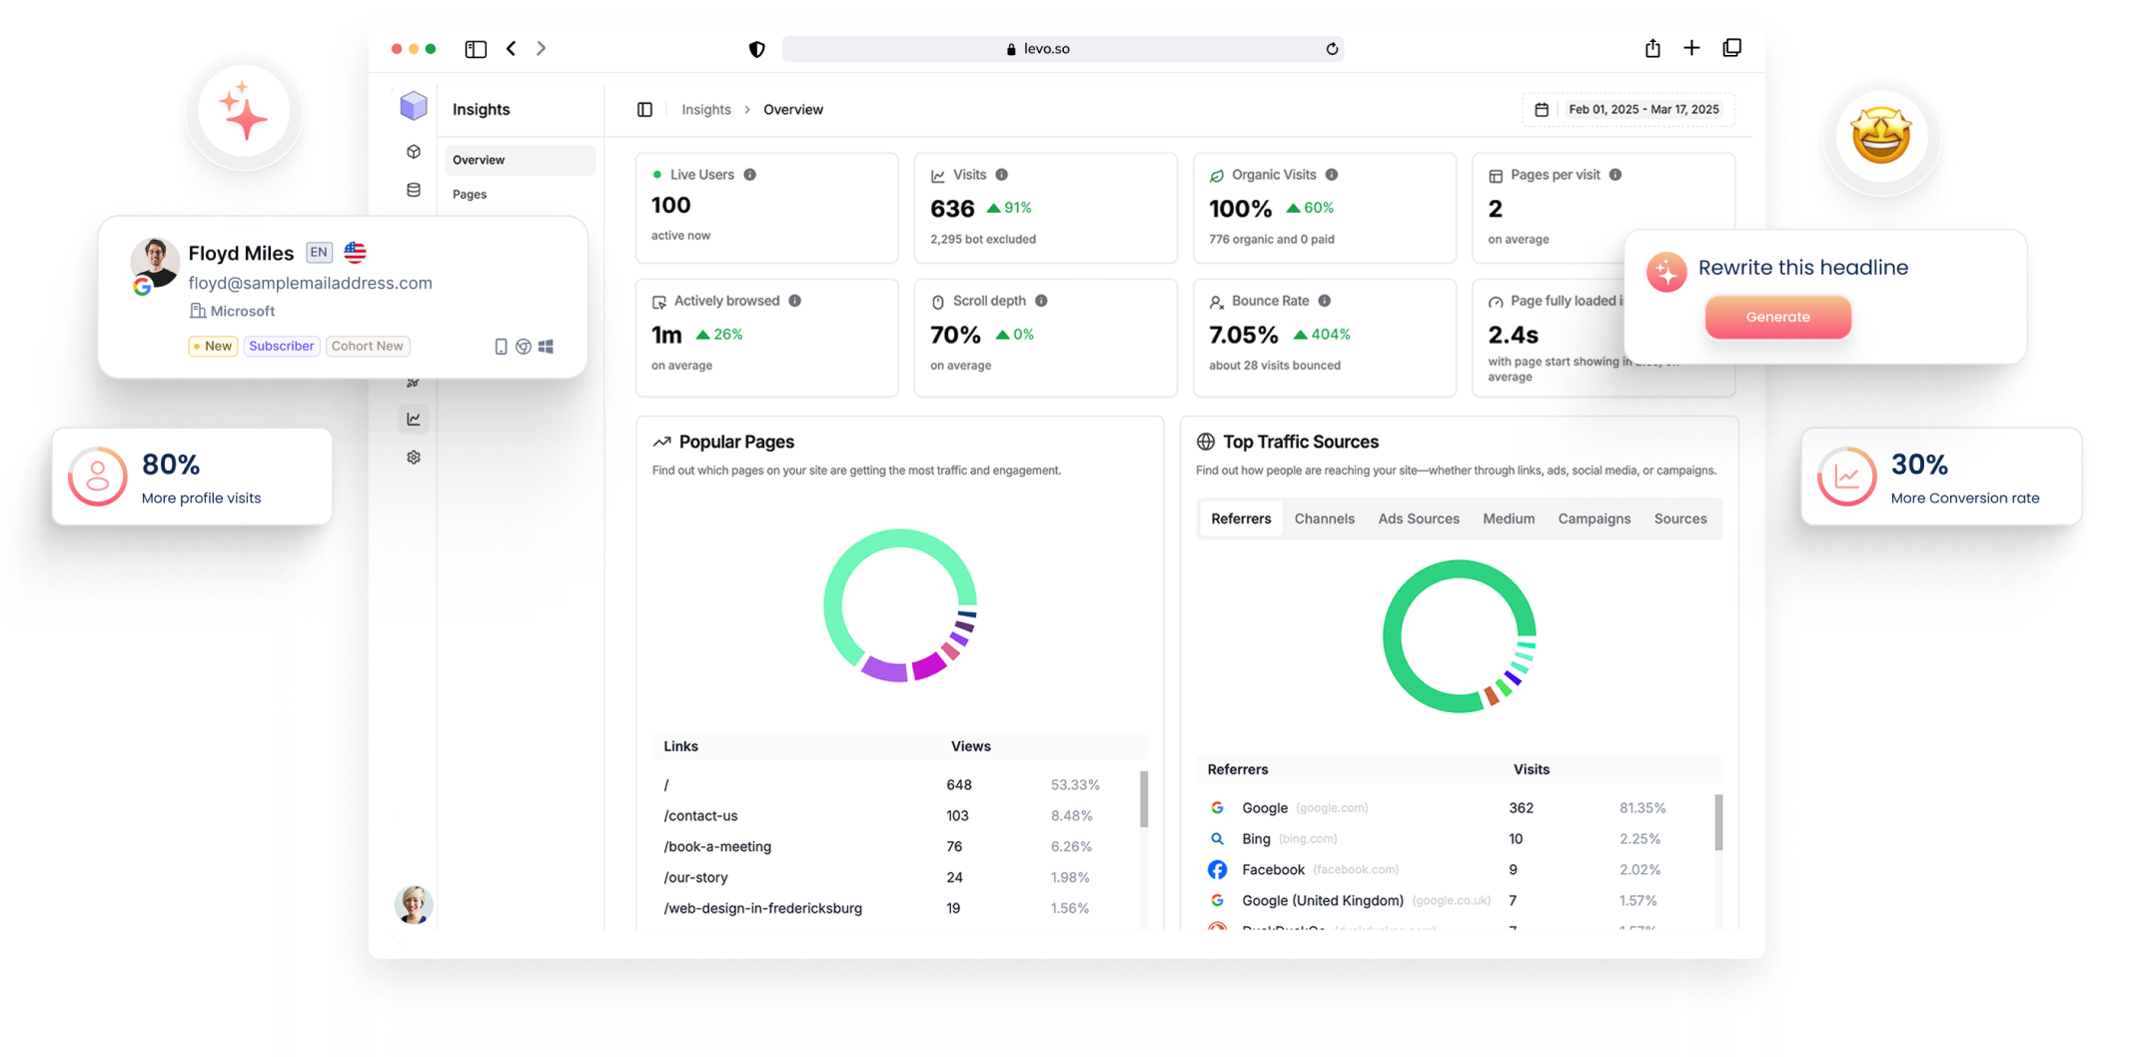Switch to the Campaigns tab
2134x1057 pixels.
1594,519
